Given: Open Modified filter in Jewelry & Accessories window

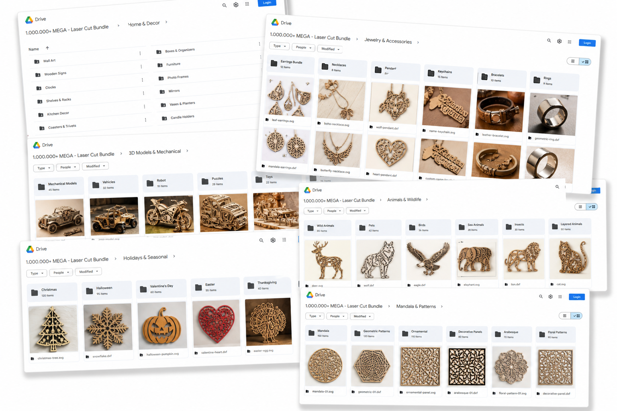Looking at the screenshot, I should pyautogui.click(x=331, y=49).
